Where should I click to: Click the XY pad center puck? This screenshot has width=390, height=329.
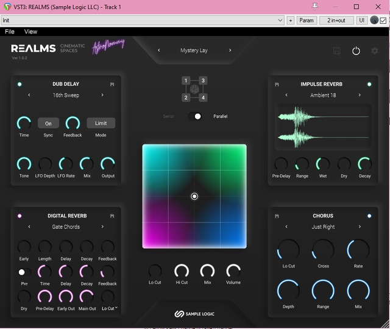click(x=194, y=196)
